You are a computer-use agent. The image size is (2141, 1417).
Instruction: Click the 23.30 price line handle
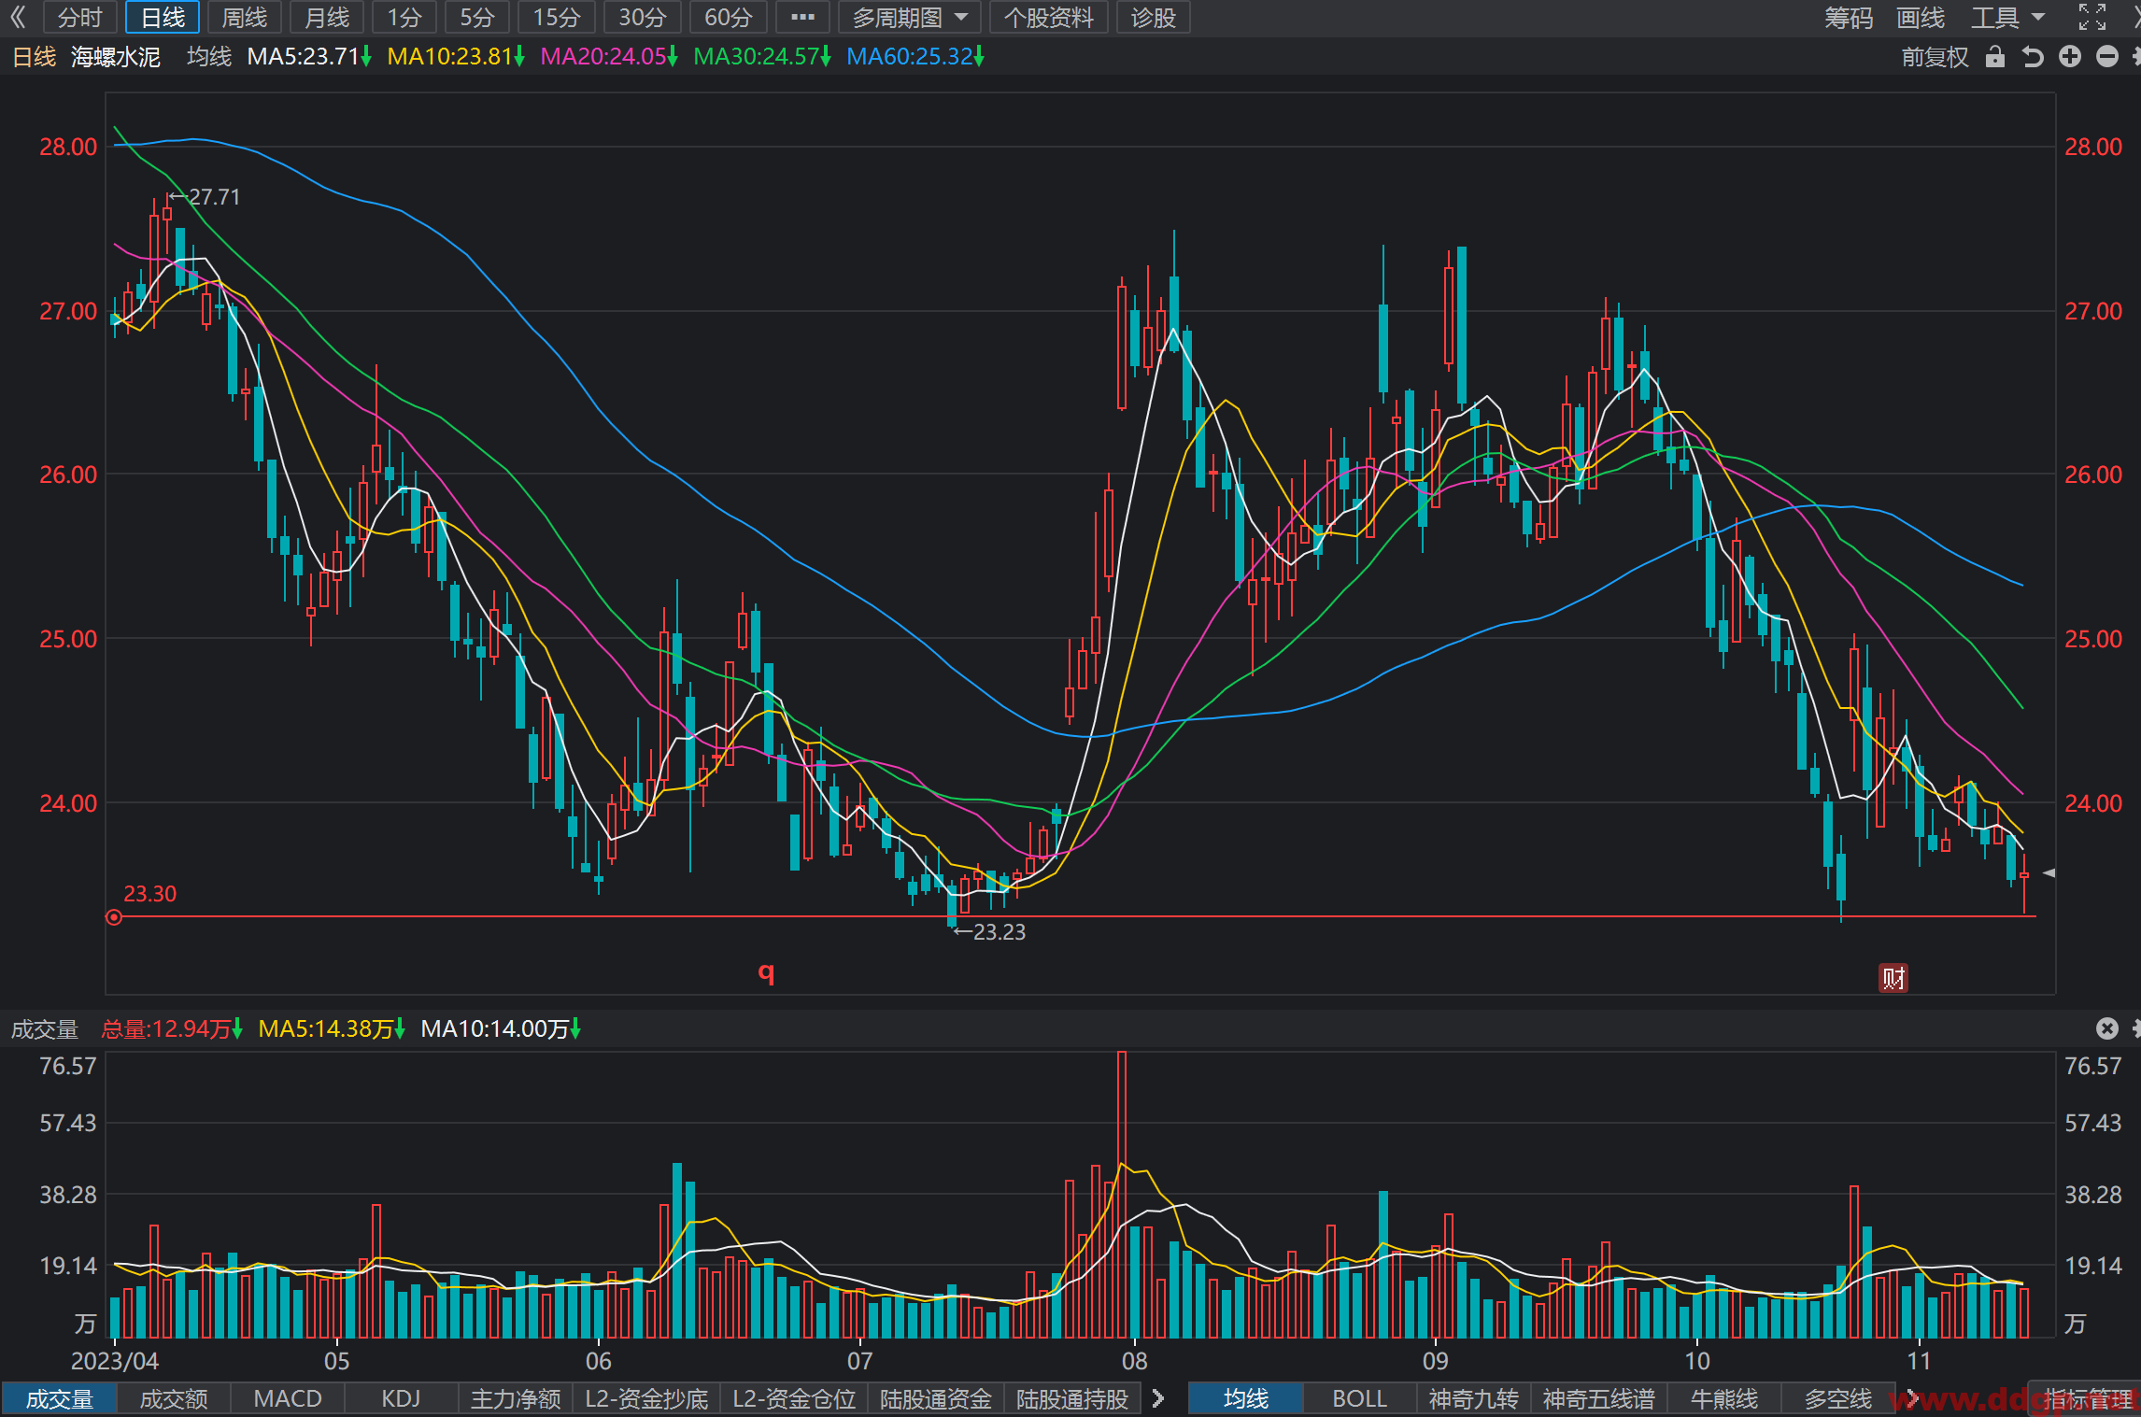pyautogui.click(x=114, y=917)
